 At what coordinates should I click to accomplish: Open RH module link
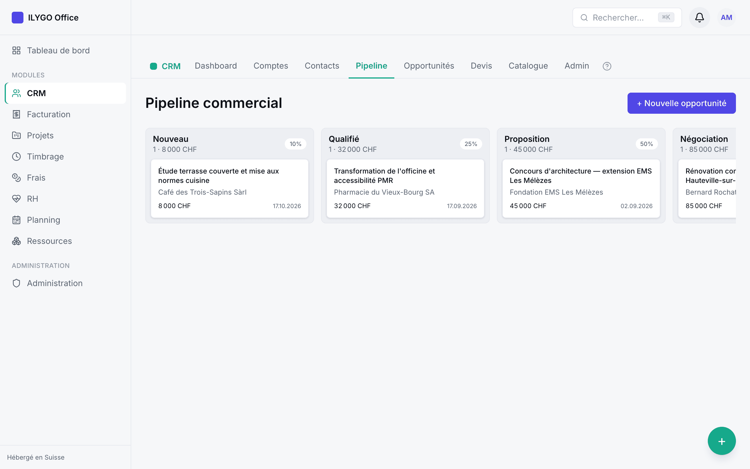pyautogui.click(x=66, y=198)
